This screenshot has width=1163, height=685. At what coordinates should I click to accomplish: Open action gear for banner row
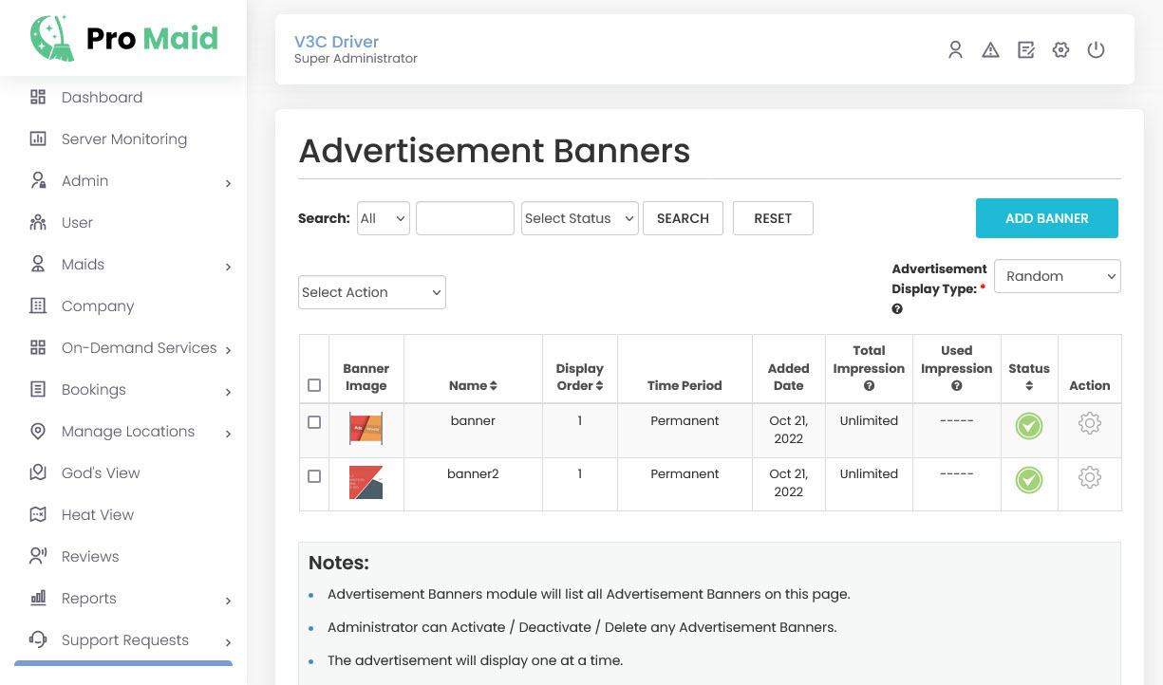pyautogui.click(x=1090, y=424)
